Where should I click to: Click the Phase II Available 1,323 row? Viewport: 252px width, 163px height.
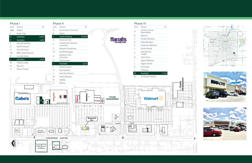click(70, 63)
